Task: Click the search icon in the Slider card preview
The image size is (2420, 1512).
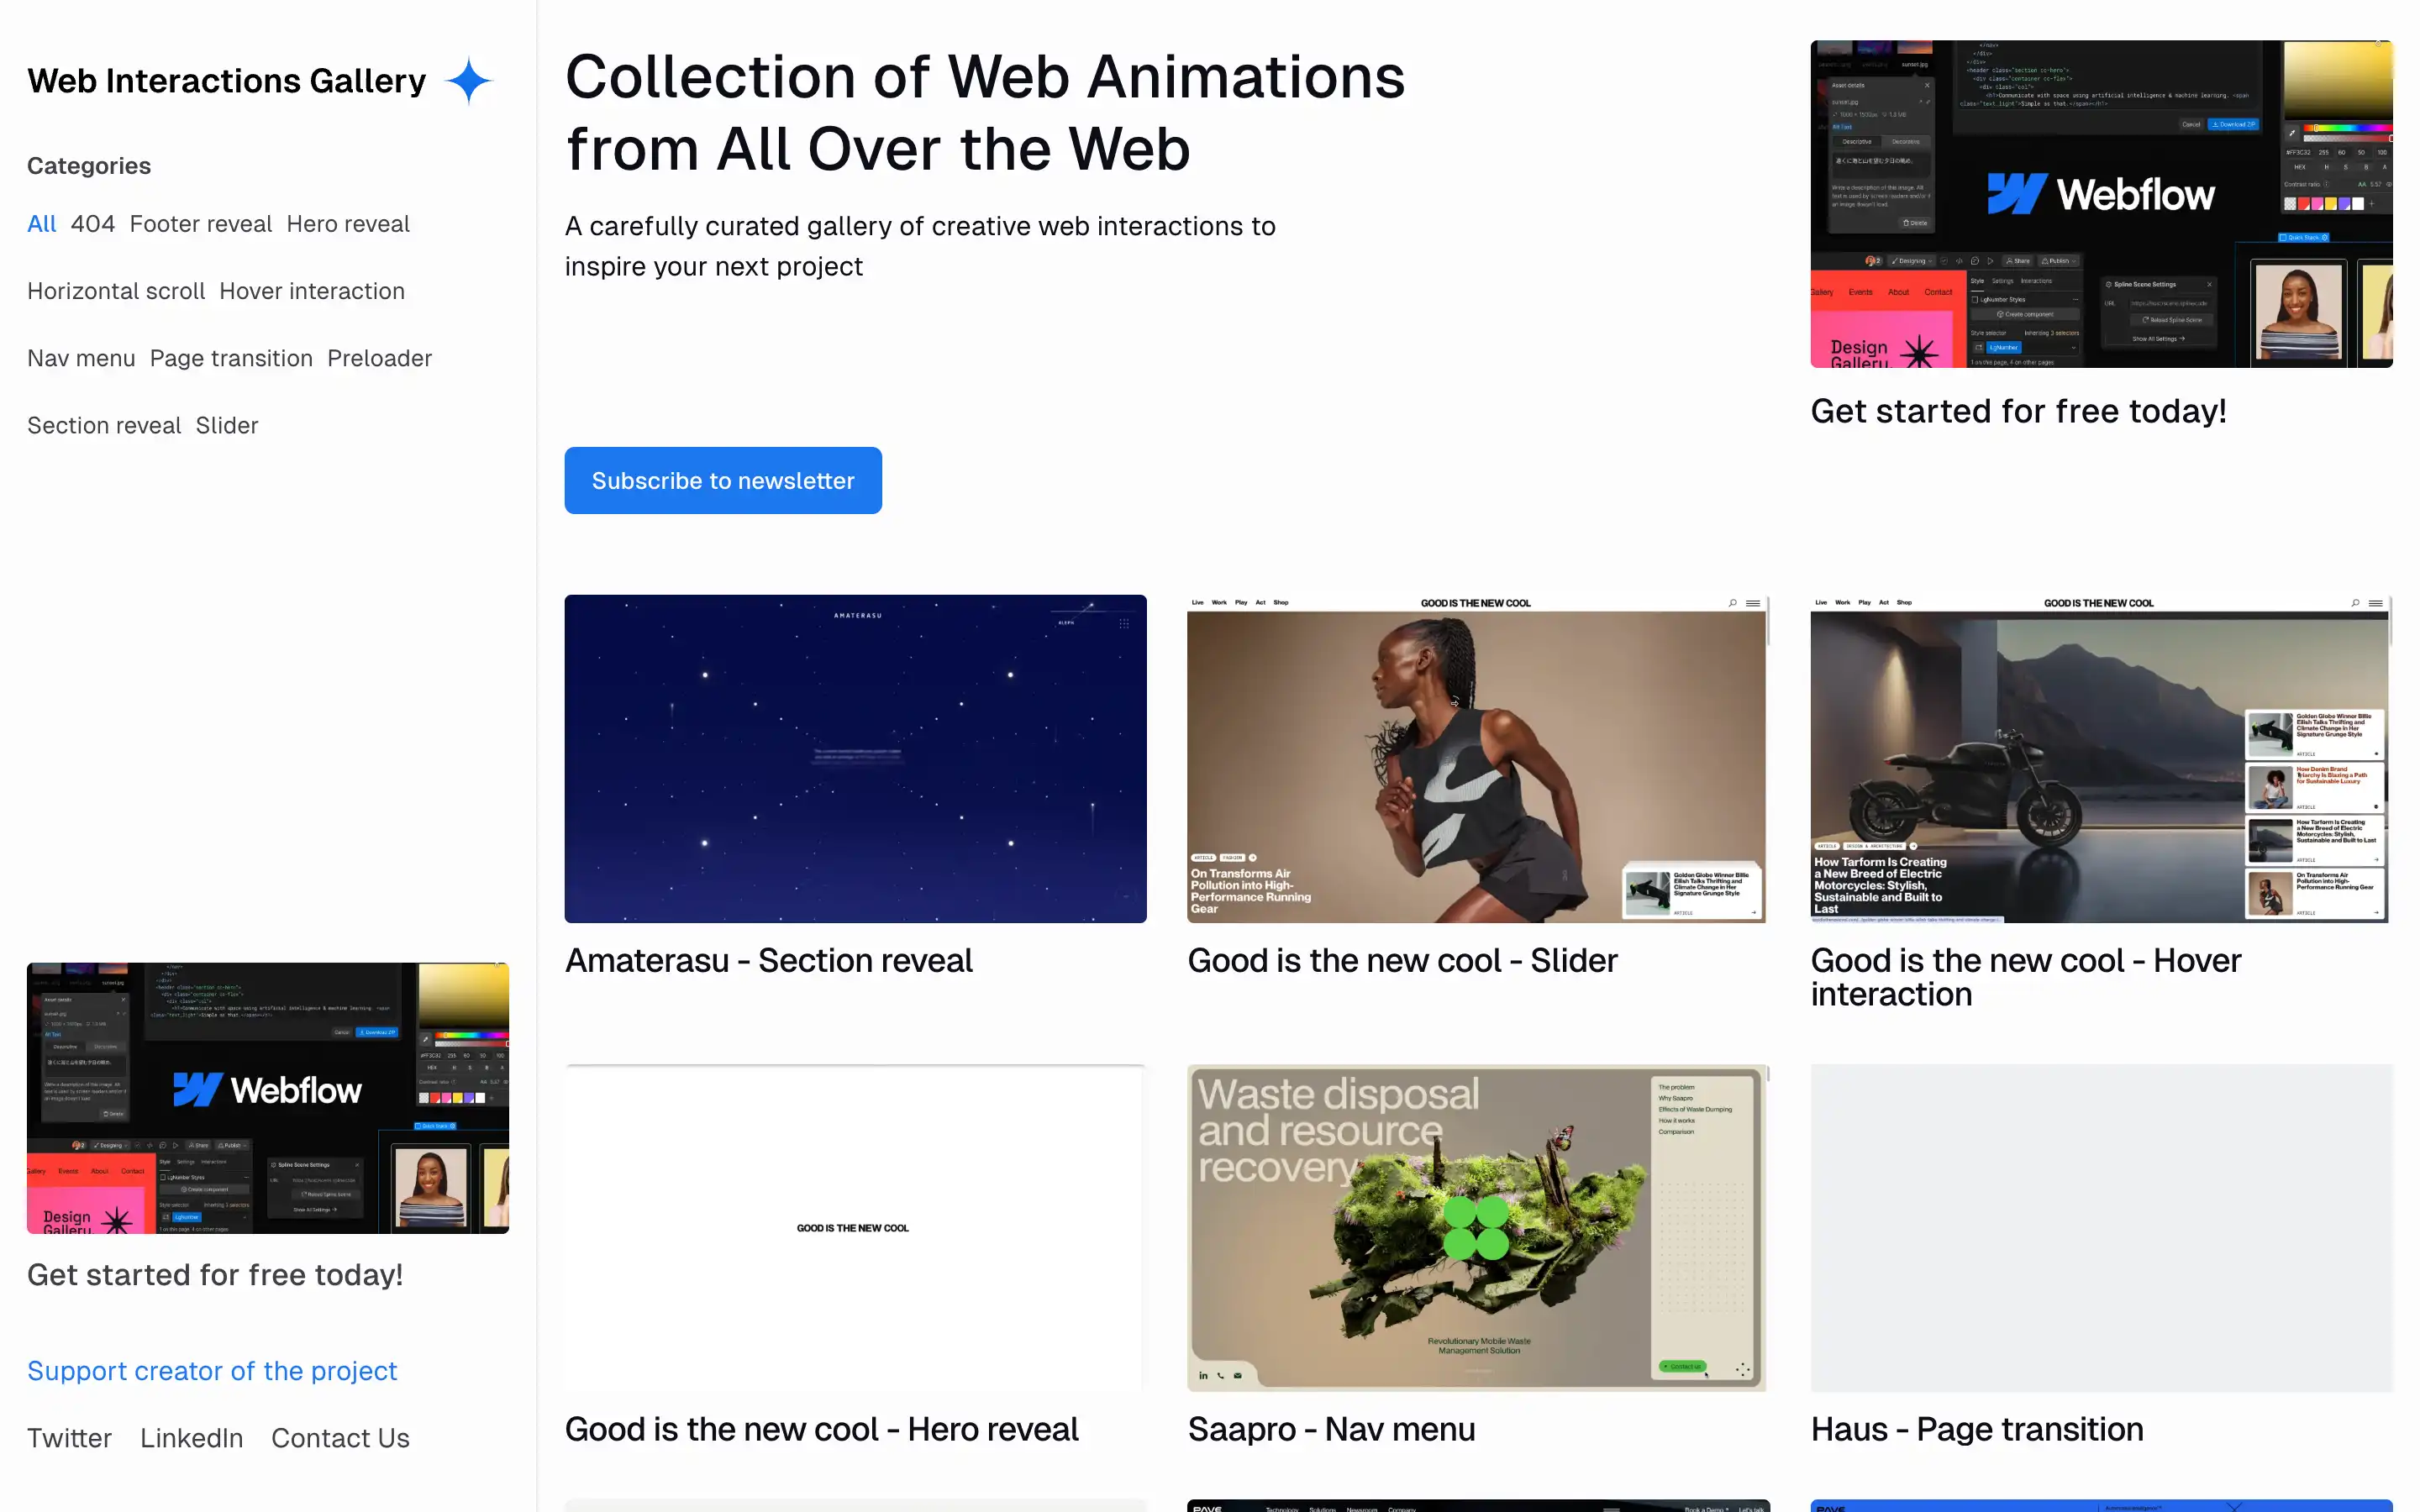Action: point(1731,603)
